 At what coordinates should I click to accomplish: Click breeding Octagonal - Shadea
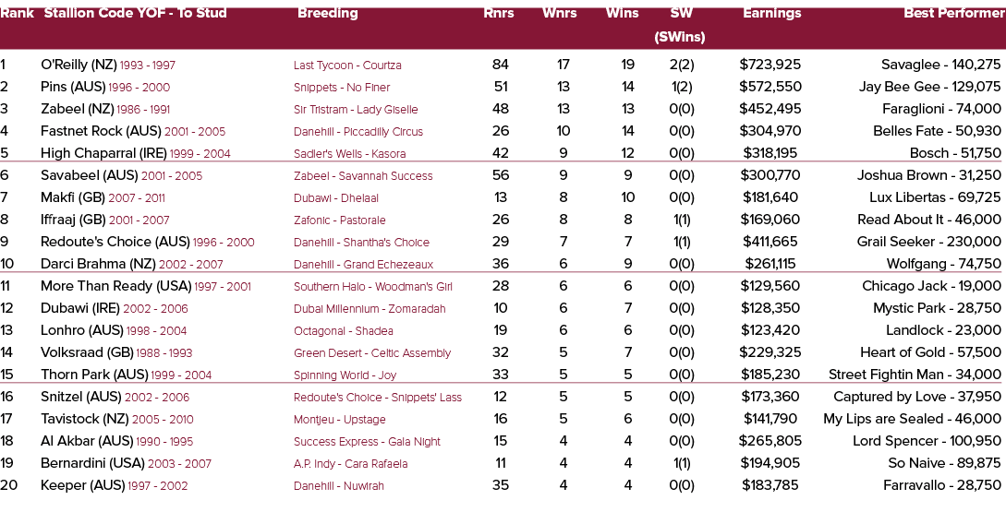(x=344, y=331)
